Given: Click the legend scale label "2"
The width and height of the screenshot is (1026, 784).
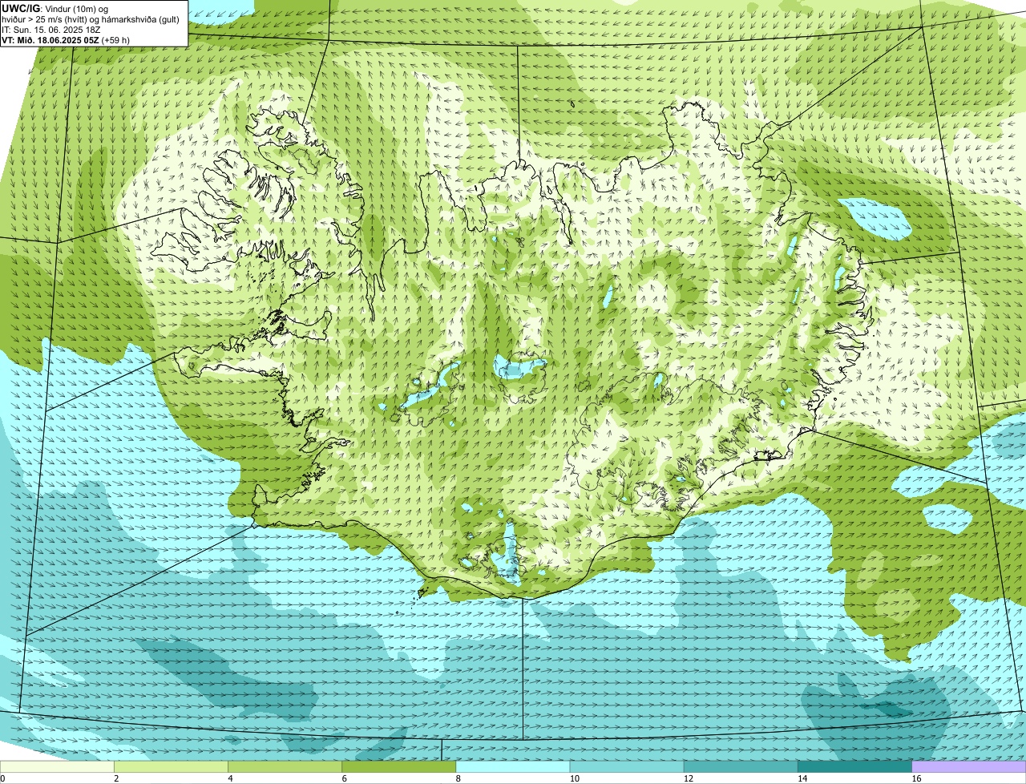Looking at the screenshot, I should point(116,778).
